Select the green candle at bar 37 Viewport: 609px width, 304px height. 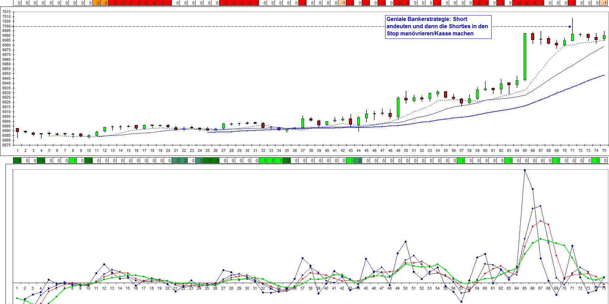click(x=303, y=123)
